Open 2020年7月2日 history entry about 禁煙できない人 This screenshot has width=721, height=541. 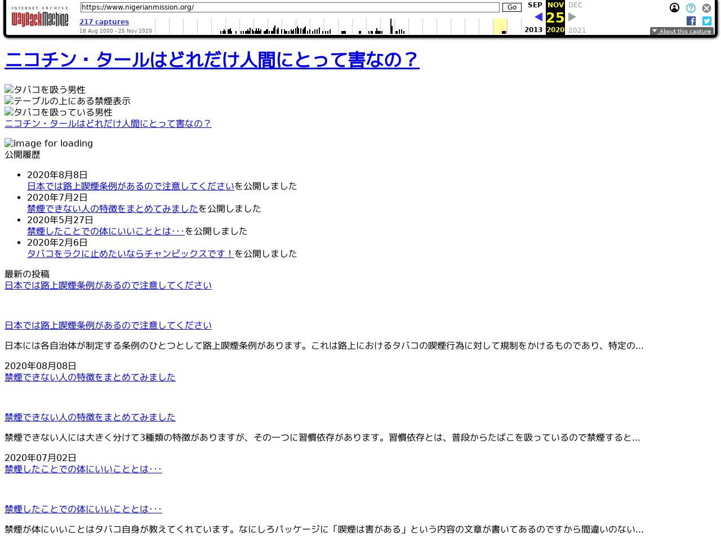point(113,209)
